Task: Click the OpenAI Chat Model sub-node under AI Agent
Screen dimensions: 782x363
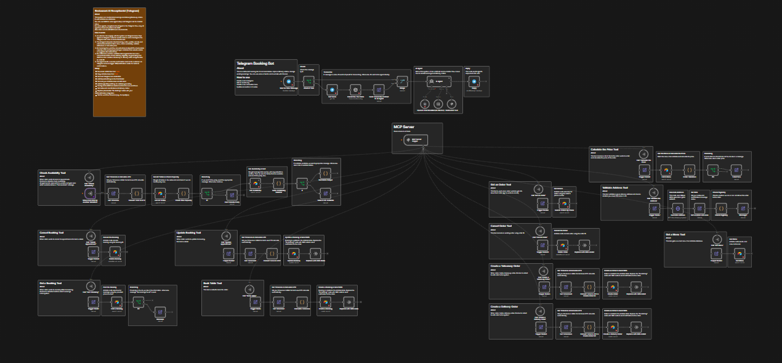Action: pyautogui.click(x=424, y=104)
